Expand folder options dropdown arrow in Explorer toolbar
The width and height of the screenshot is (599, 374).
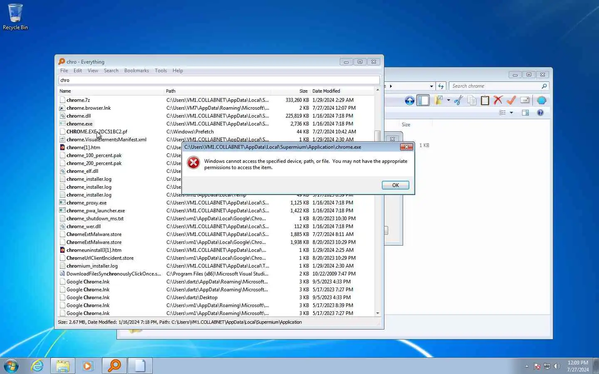tap(448, 100)
